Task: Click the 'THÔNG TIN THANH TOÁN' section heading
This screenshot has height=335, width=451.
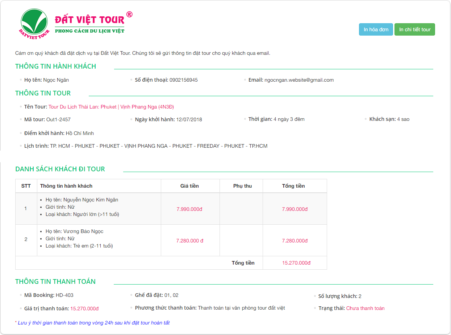Action: (x=55, y=282)
